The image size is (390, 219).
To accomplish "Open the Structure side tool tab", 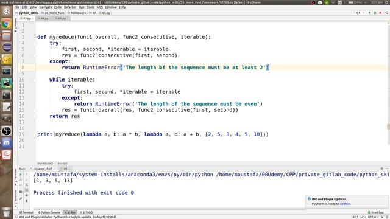I will tap(16, 199).
